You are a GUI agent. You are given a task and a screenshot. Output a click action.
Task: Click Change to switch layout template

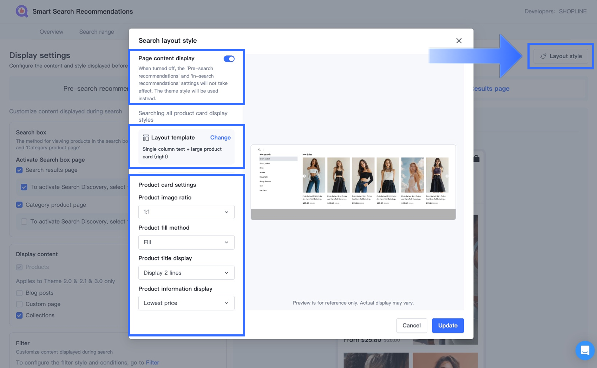[x=220, y=137]
